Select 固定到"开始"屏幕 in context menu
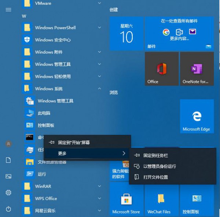 [87, 142]
